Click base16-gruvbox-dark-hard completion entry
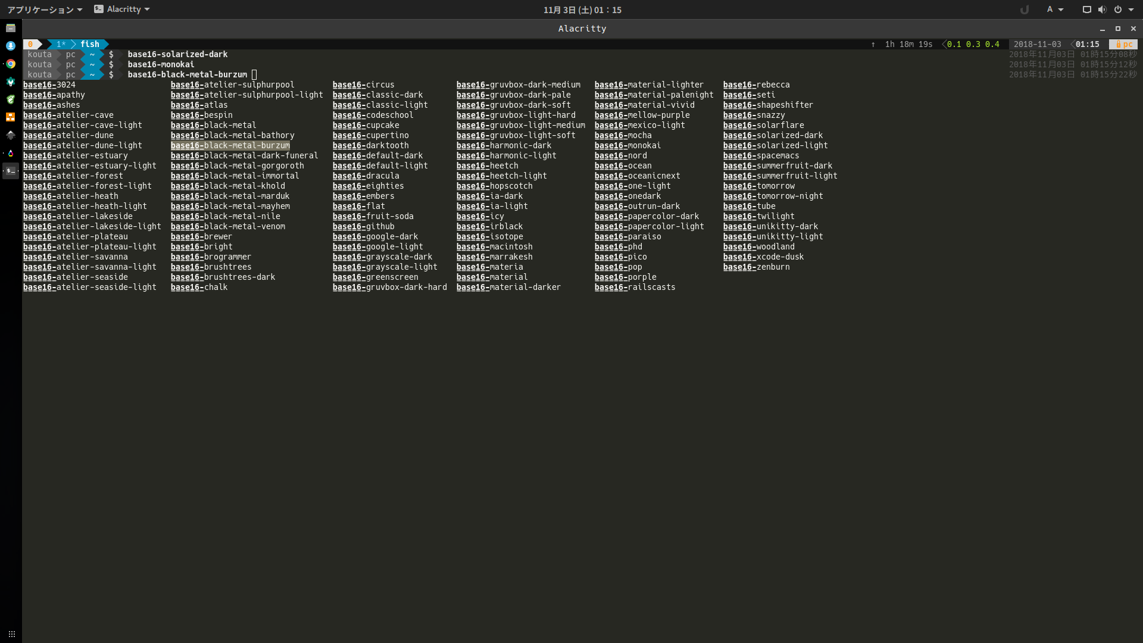Viewport: 1143px width, 643px height. click(x=389, y=287)
